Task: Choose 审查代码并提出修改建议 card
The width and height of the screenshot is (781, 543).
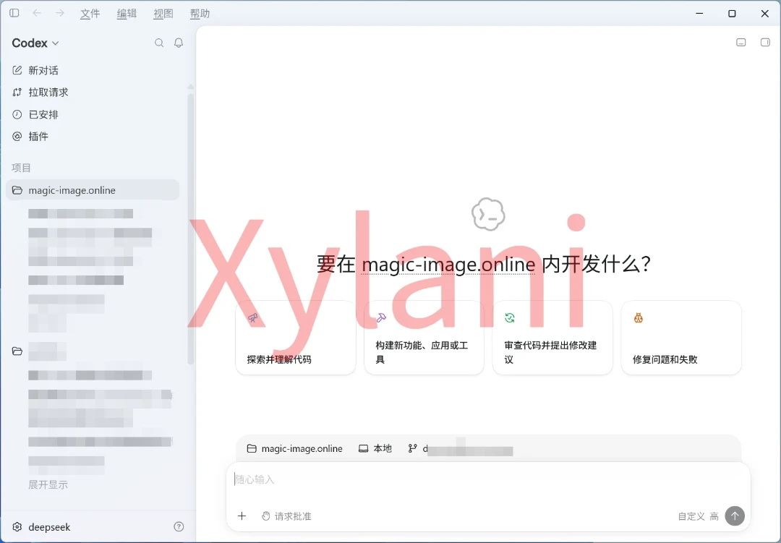Action: [552, 338]
